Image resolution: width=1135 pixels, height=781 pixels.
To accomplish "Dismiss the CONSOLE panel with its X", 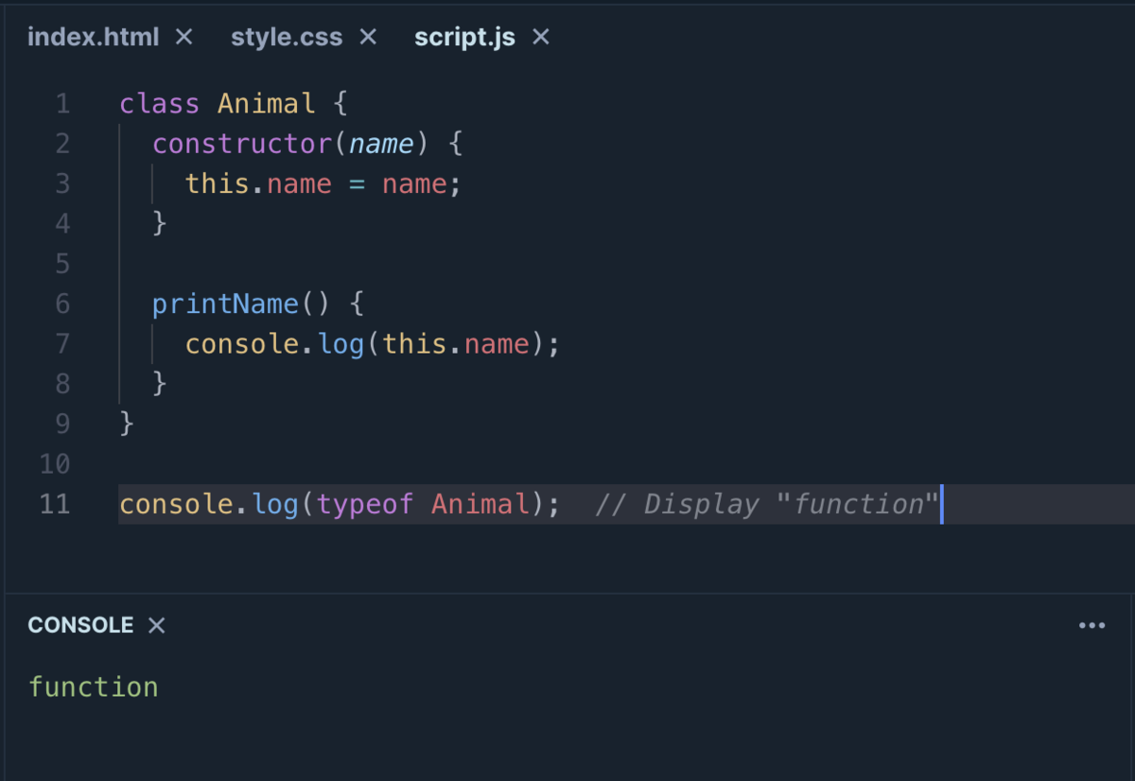I will (155, 625).
